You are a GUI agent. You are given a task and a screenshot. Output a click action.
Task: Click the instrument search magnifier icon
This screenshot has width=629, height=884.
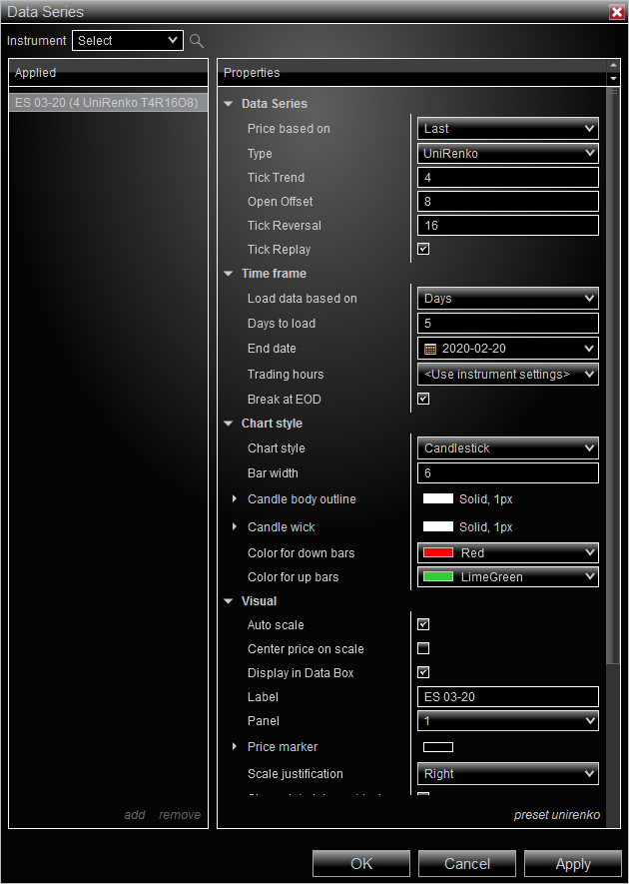click(196, 41)
